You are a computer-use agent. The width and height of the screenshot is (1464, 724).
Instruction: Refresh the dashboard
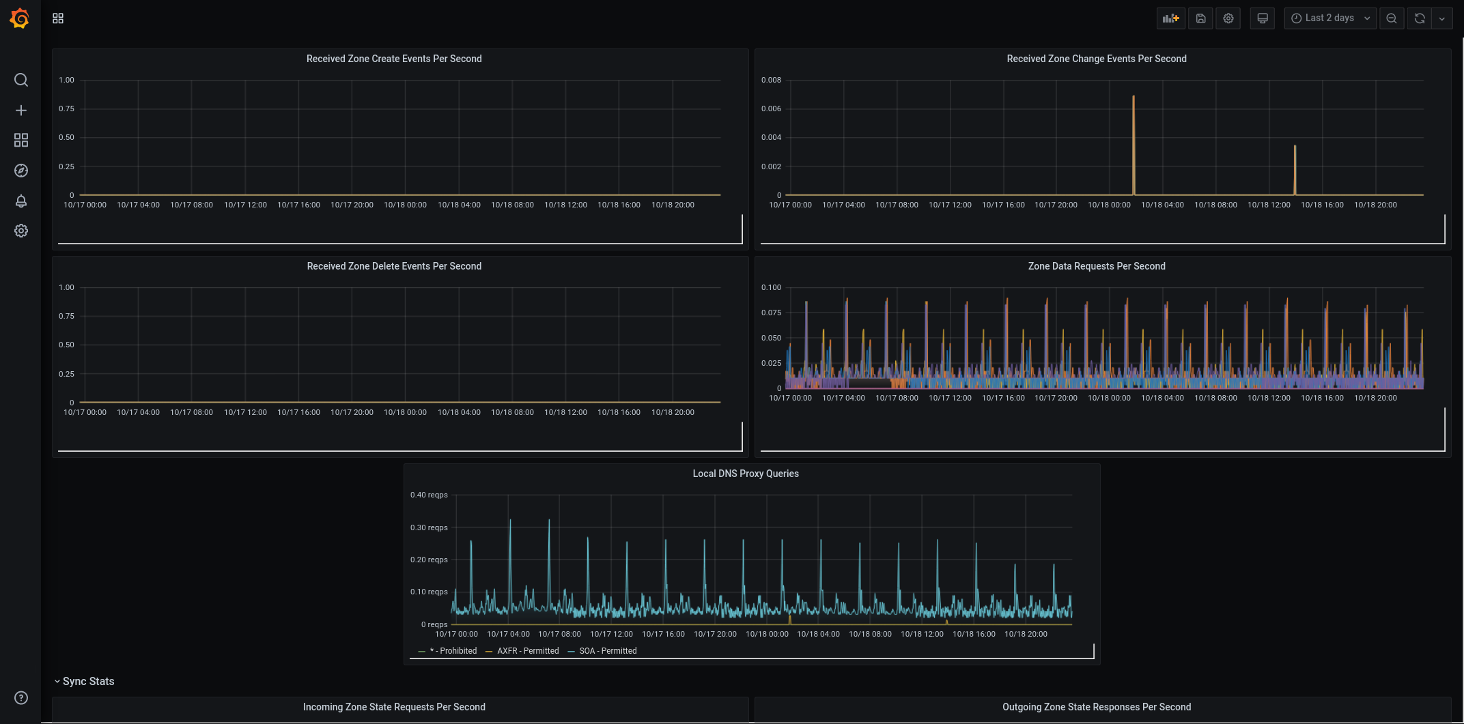pyautogui.click(x=1420, y=18)
